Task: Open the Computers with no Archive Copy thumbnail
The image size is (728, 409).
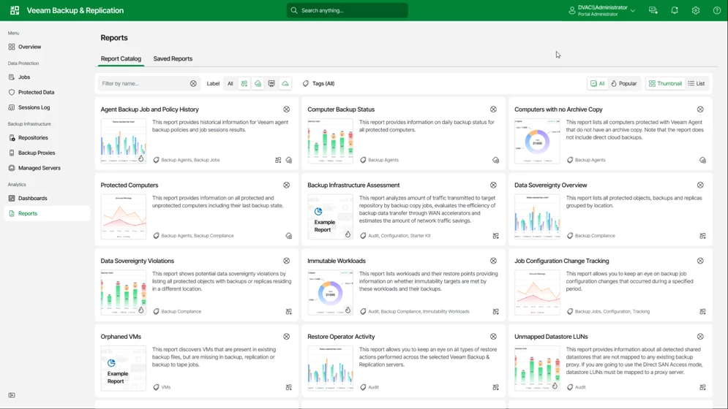Action: [x=537, y=141]
